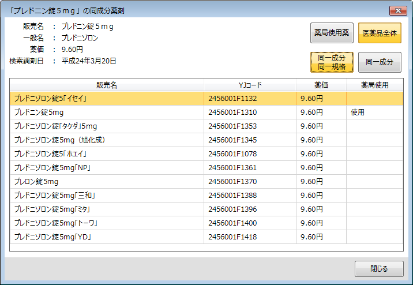Click YJ code 2456001F1418
413x285 pixels.
coord(232,237)
